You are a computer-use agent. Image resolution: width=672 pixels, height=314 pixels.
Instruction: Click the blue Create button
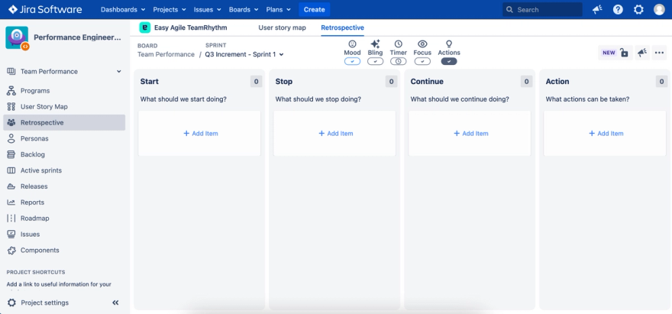click(314, 9)
